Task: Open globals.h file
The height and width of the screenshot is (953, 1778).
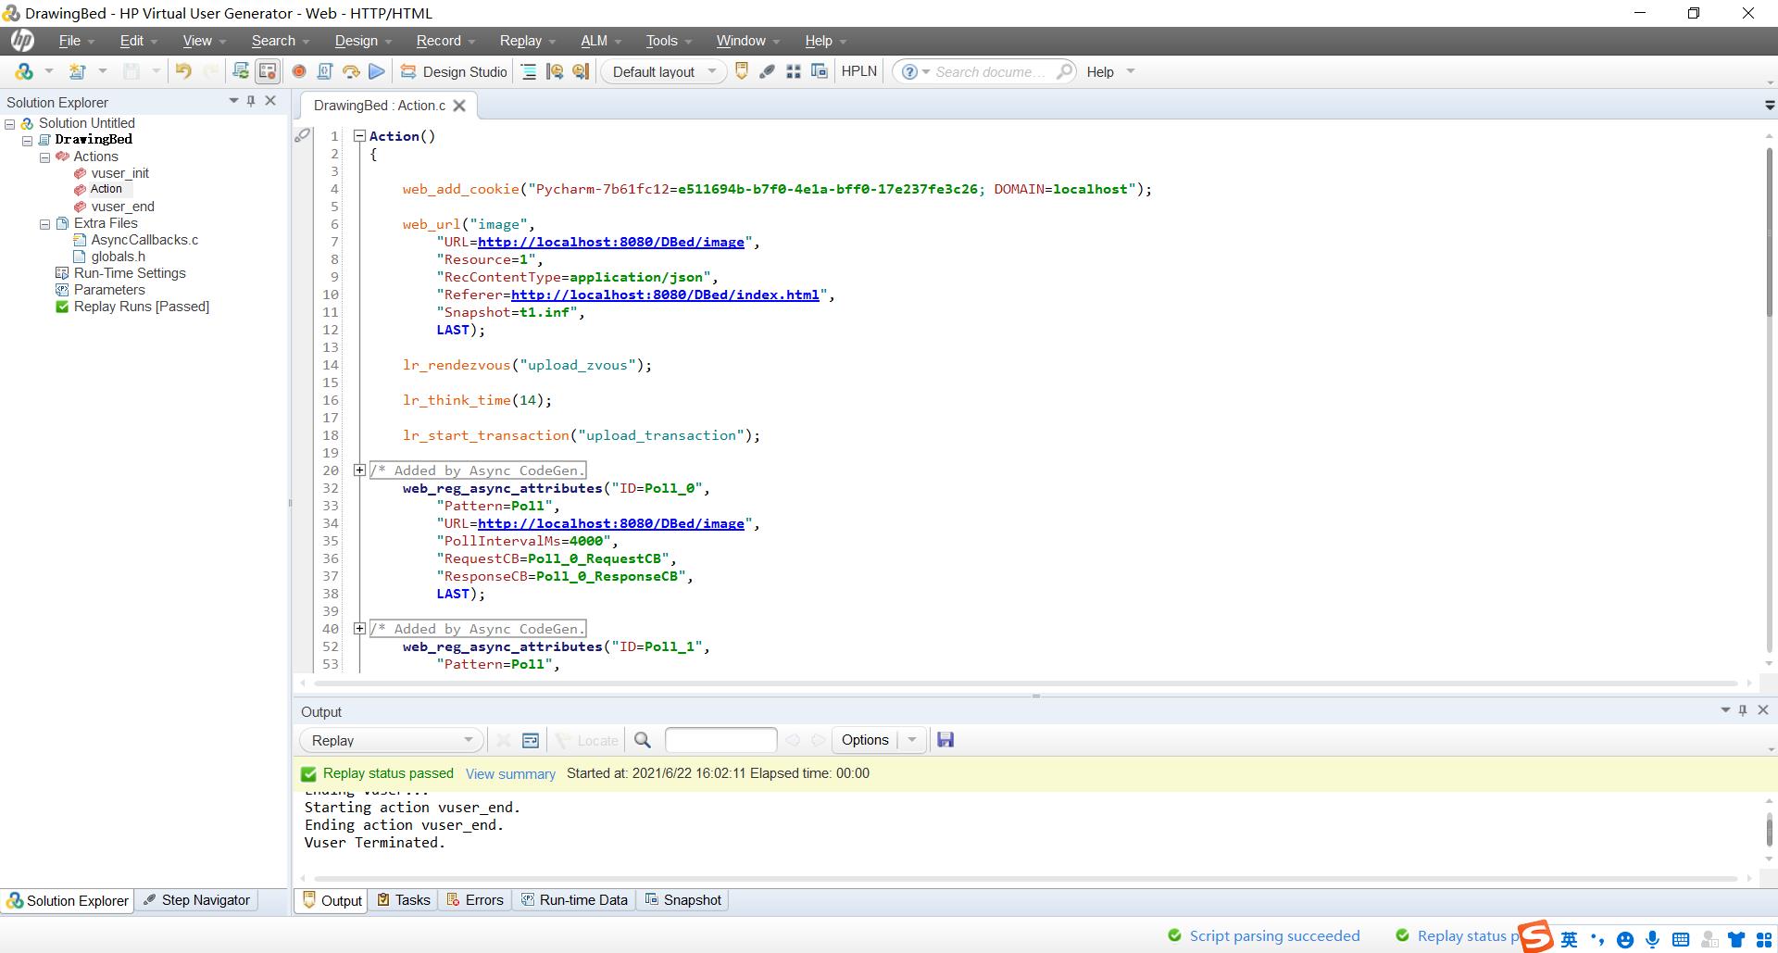Action: pyautogui.click(x=118, y=257)
